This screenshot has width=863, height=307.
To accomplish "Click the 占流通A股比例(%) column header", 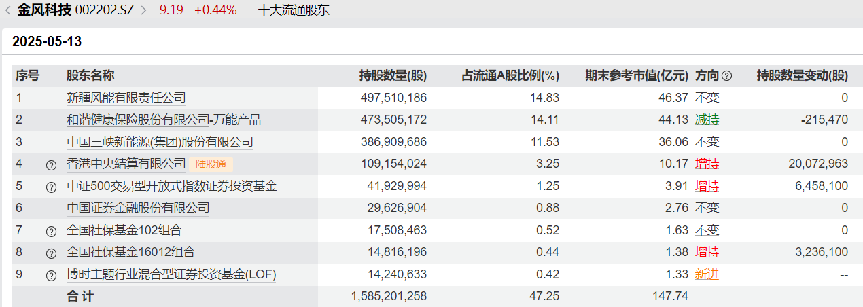I will click(510, 76).
